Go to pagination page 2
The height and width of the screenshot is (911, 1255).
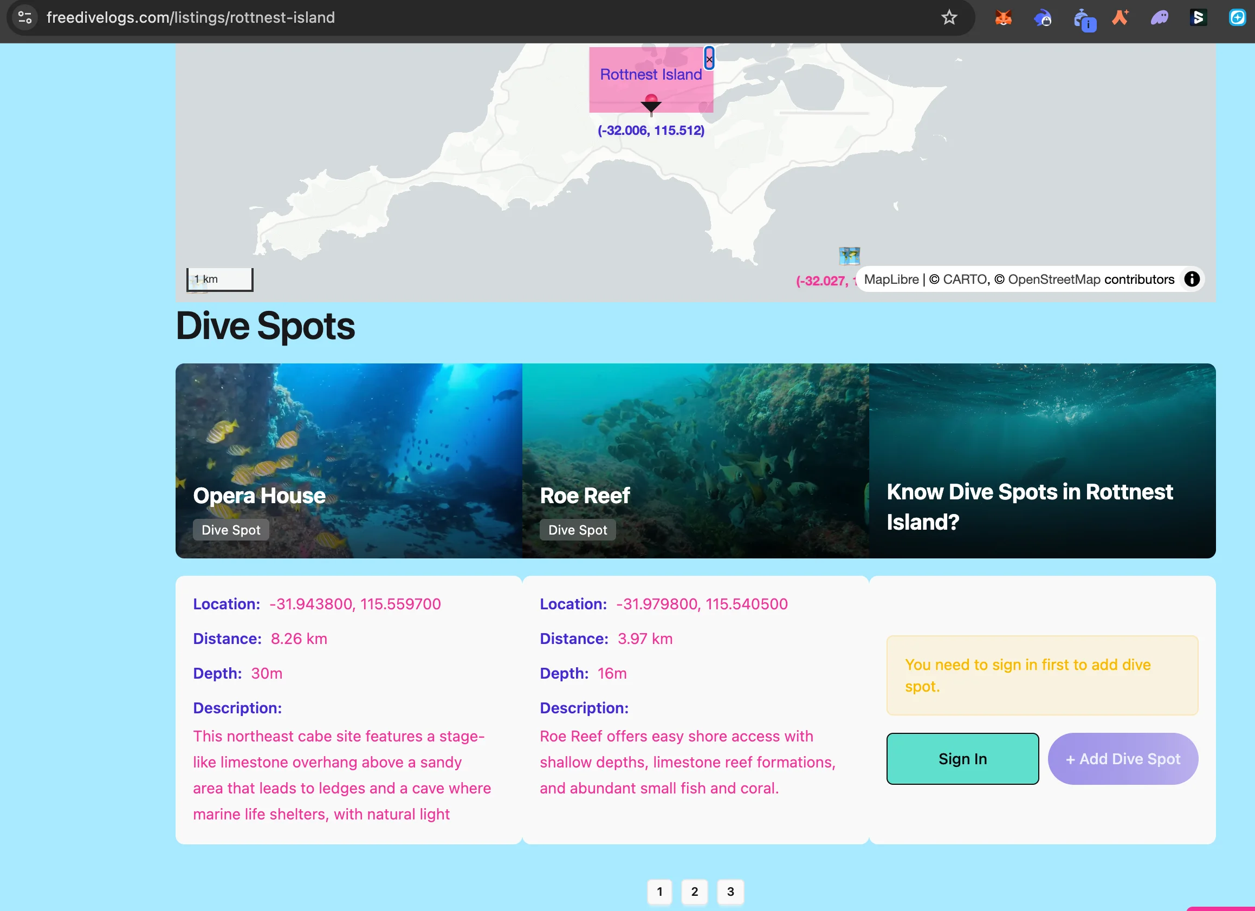695,891
